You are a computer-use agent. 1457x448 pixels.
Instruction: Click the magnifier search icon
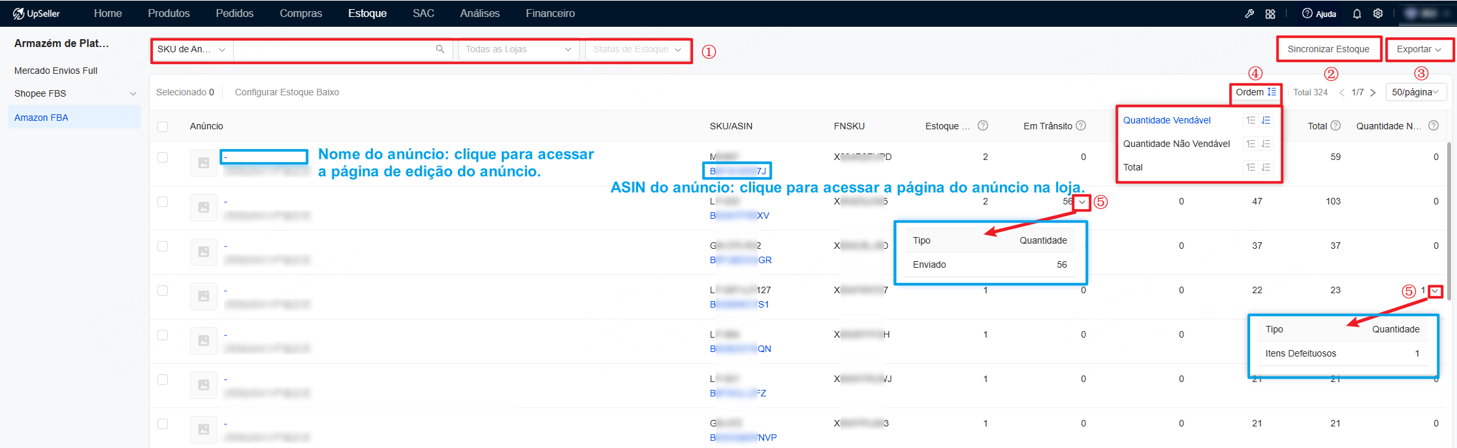pyautogui.click(x=440, y=49)
